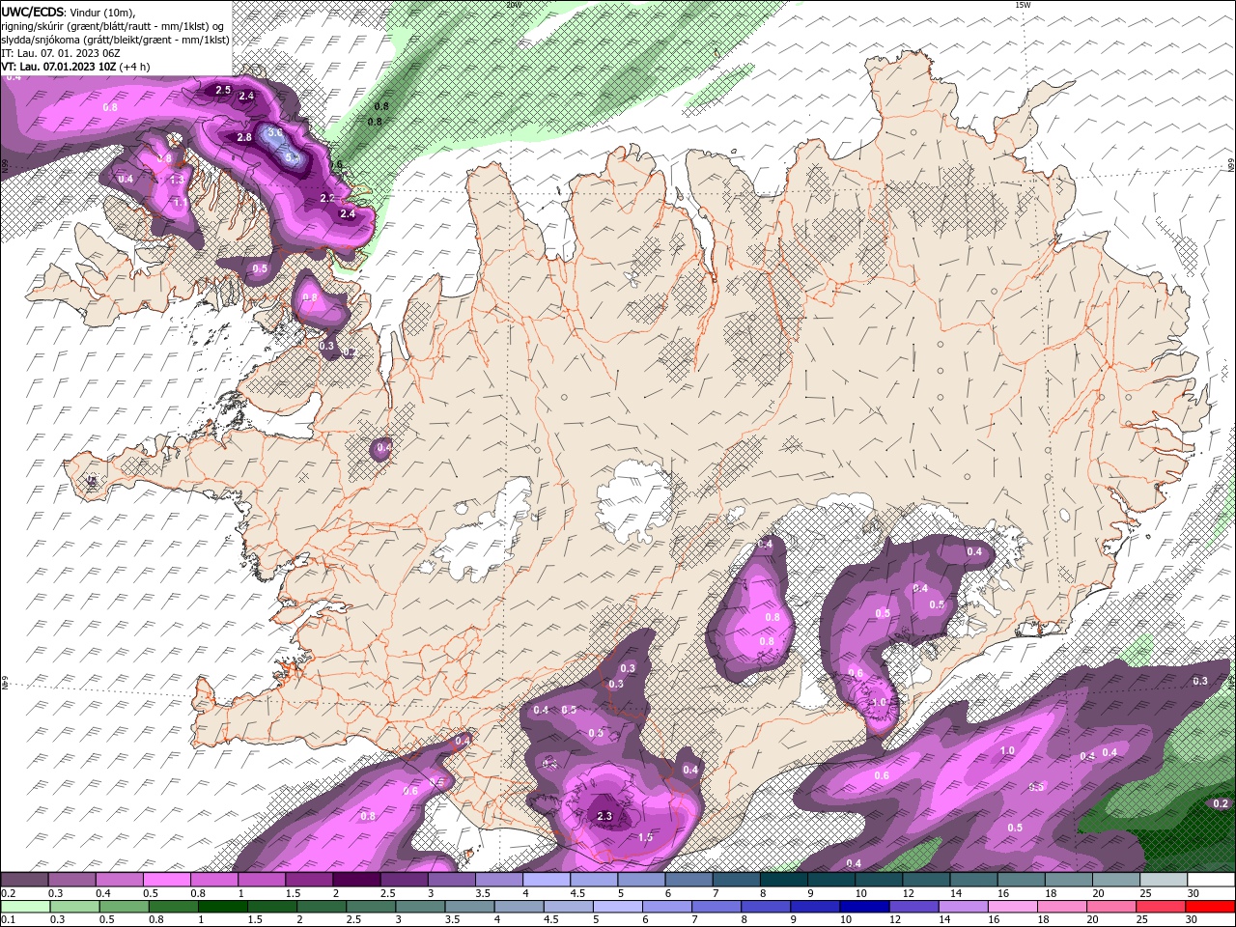Click the pink 18 swatch in lower legend
Screen dimensions: 1236x927
[1062, 907]
